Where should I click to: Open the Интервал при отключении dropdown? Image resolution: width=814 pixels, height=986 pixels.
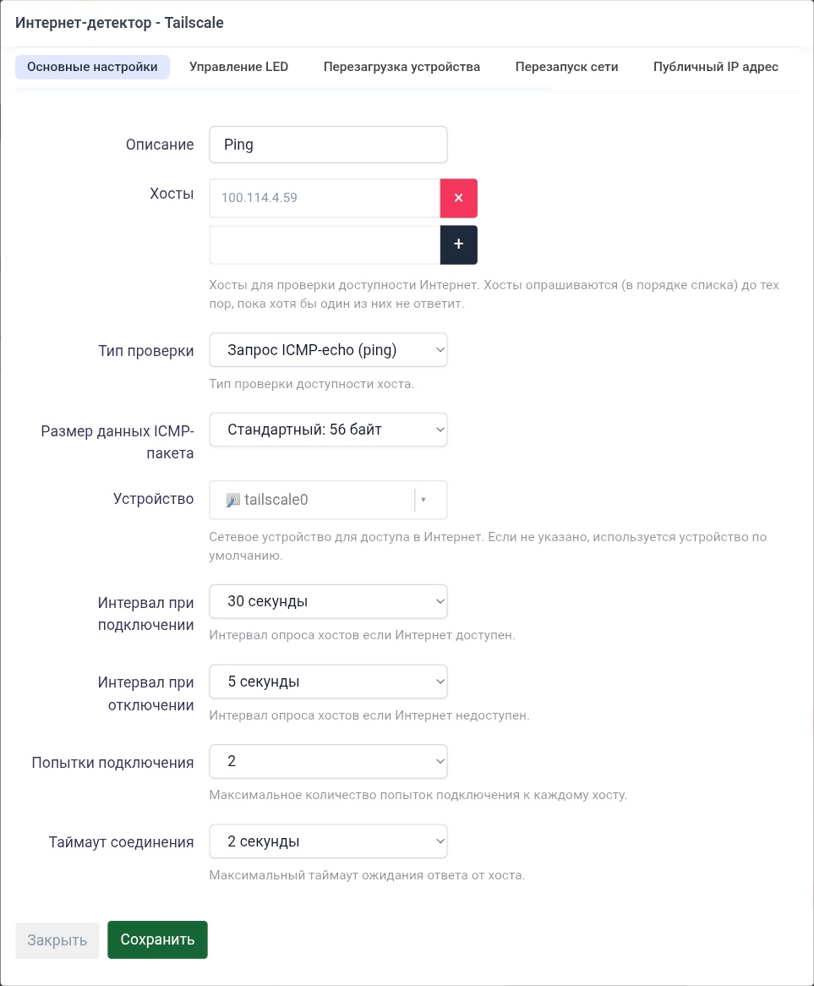click(x=328, y=681)
